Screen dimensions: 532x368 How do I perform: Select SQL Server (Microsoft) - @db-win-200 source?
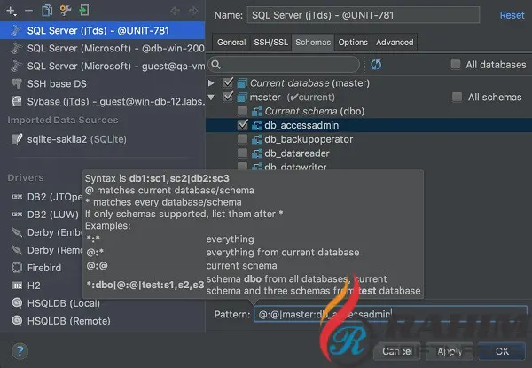(x=102, y=48)
